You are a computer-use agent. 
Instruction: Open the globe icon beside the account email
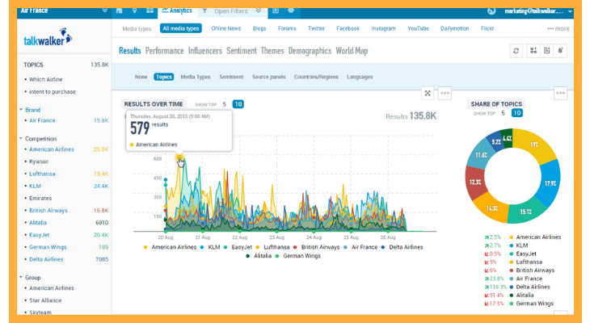pyautogui.click(x=491, y=11)
